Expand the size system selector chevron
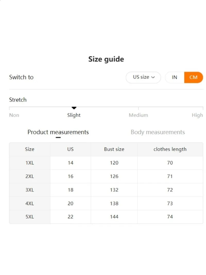The height and width of the screenshot is (275, 206). pos(153,77)
